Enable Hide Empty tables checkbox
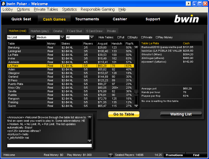This screenshot has width=209, height=159. click(129, 37)
